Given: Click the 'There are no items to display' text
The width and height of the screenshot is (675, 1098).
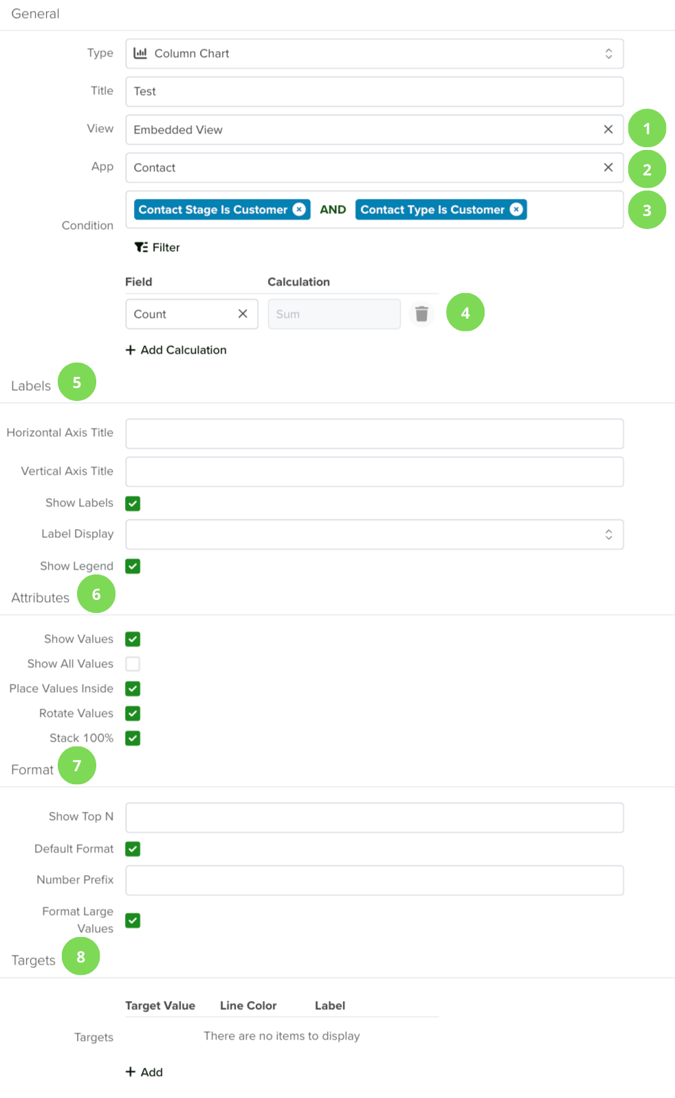Looking at the screenshot, I should [282, 1035].
